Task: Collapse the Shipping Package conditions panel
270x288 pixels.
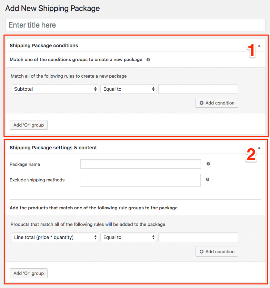Action: coord(259,46)
